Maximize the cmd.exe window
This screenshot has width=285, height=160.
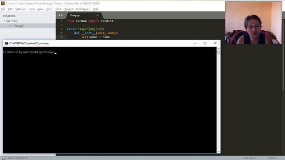(x=205, y=43)
